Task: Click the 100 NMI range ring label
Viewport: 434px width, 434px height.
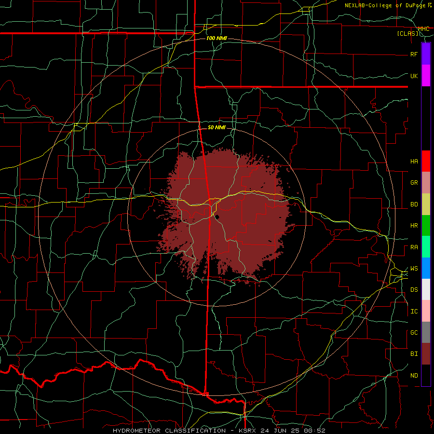Action: pyautogui.click(x=217, y=38)
